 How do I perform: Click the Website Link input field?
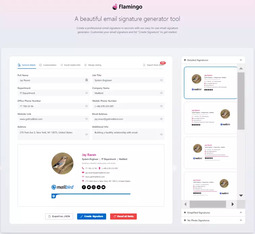tap(54, 119)
